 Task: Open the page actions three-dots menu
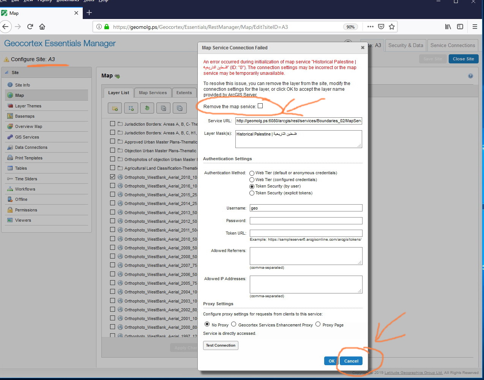click(370, 27)
